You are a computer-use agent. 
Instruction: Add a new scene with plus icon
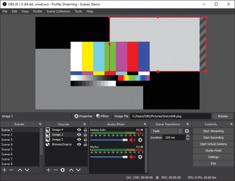[x=4, y=170]
